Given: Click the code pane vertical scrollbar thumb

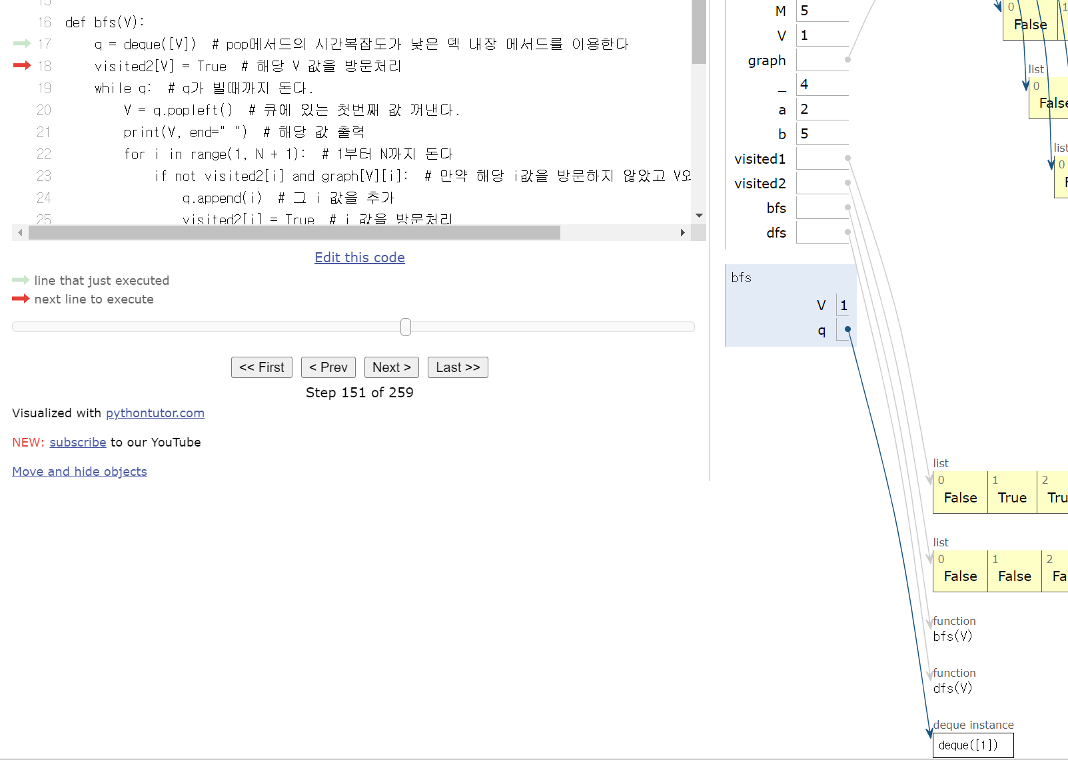Looking at the screenshot, I should (x=699, y=32).
